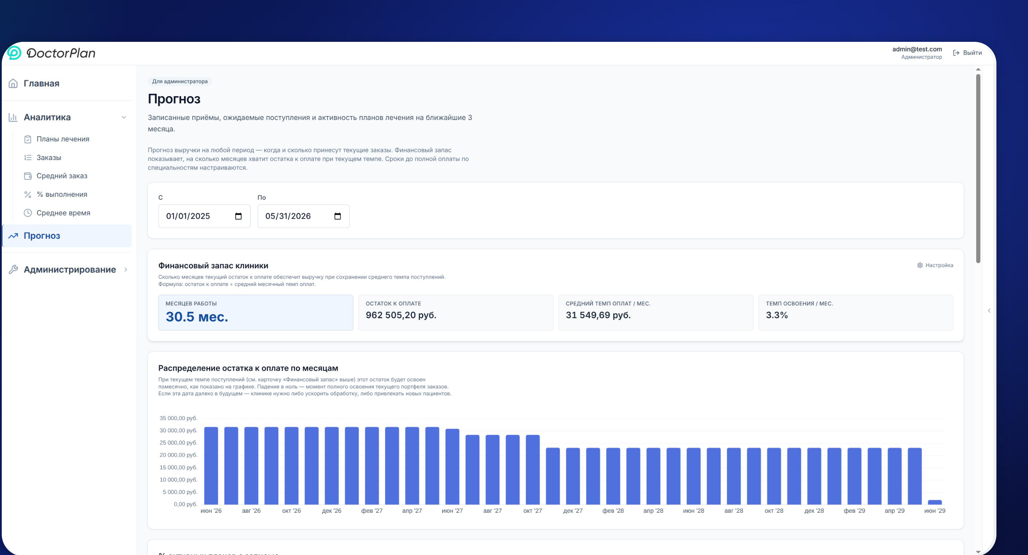Click the list icon beside Заказы
Screen dimensions: 1028x555
pos(28,158)
